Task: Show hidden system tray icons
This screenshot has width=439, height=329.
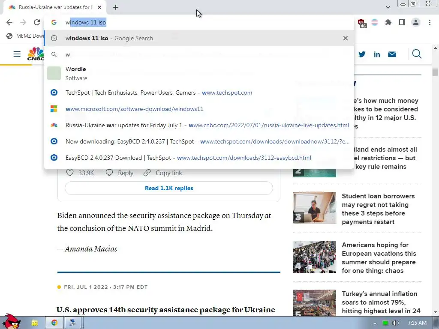Action: (x=375, y=323)
